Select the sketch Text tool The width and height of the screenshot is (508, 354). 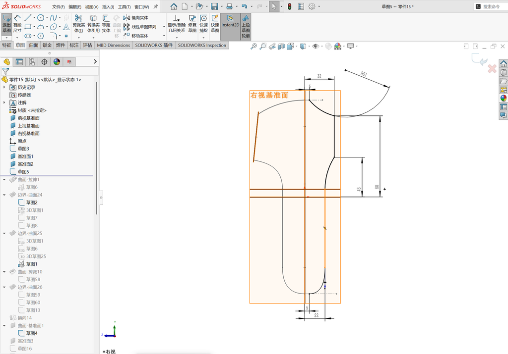(x=66, y=27)
